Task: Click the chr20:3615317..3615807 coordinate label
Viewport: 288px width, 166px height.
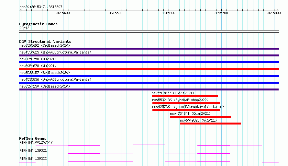Action: tap(41, 7)
